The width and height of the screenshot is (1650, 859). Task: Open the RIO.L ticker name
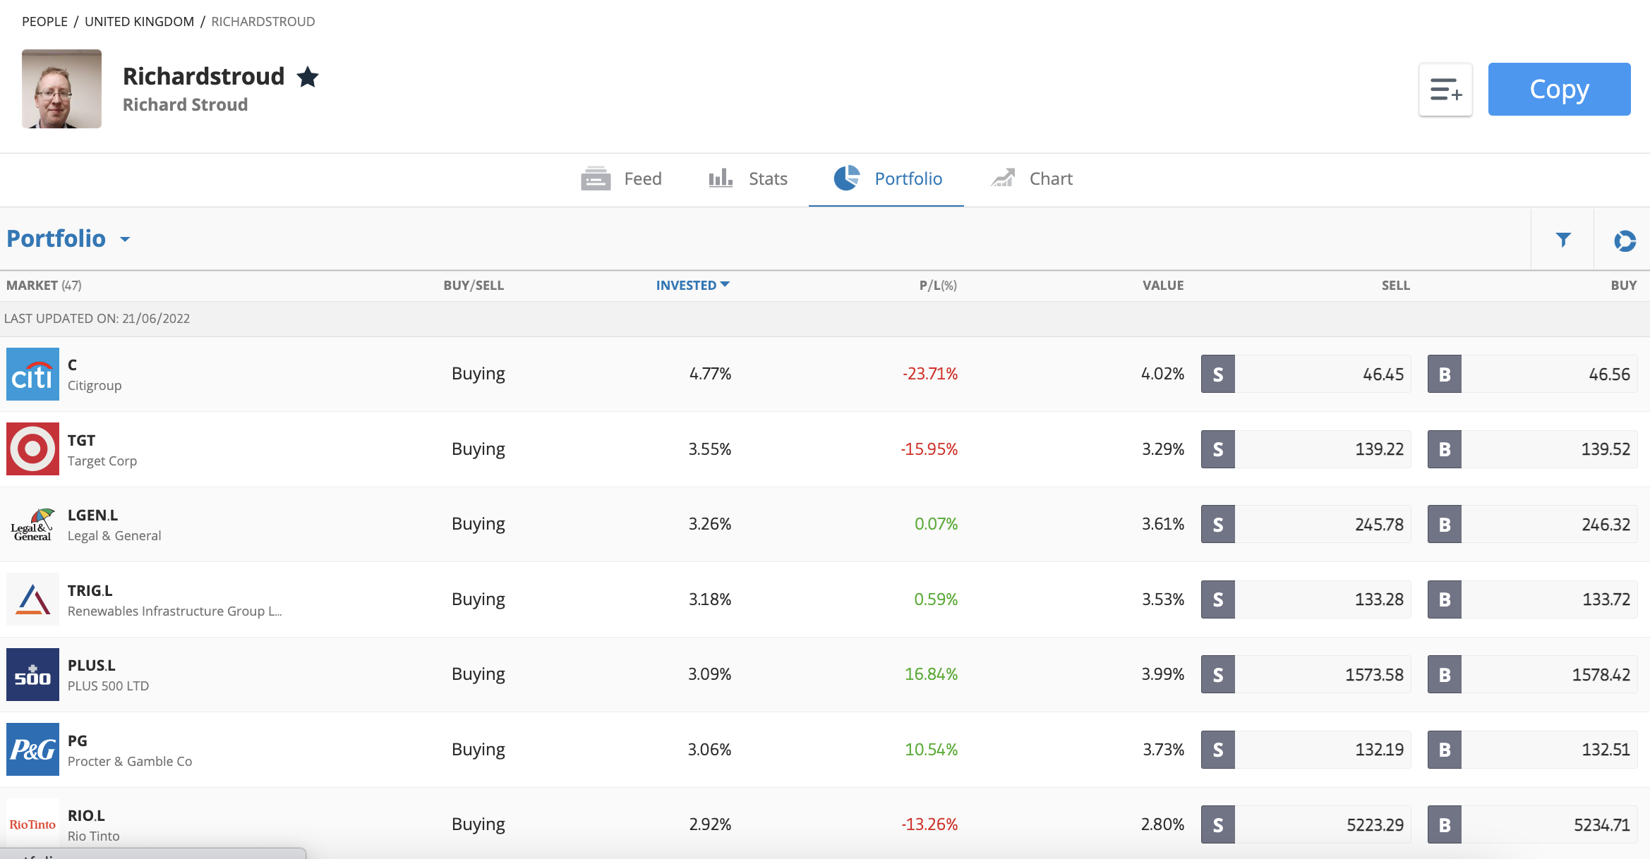pyautogui.click(x=86, y=816)
